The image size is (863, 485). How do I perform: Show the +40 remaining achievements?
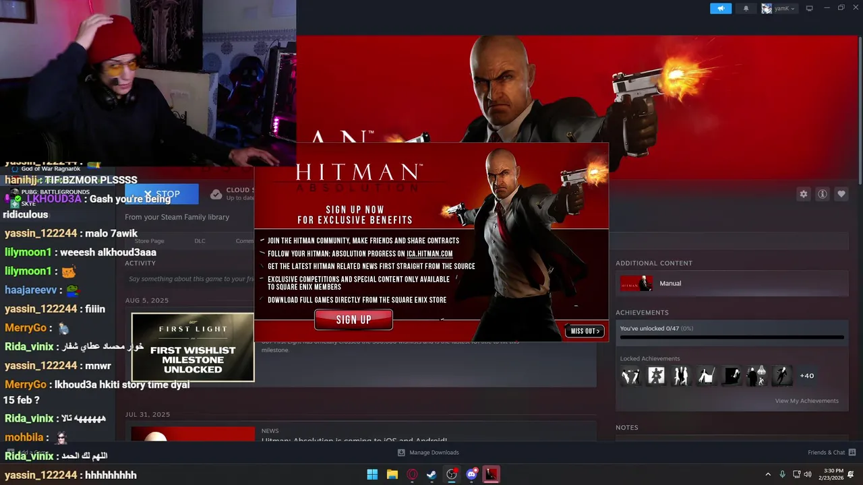807,376
